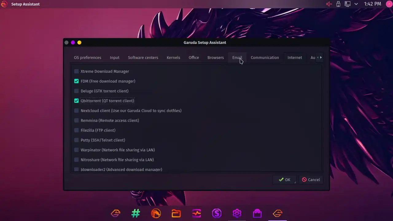Open the Email tab
The height and width of the screenshot is (221, 393).
click(x=237, y=57)
